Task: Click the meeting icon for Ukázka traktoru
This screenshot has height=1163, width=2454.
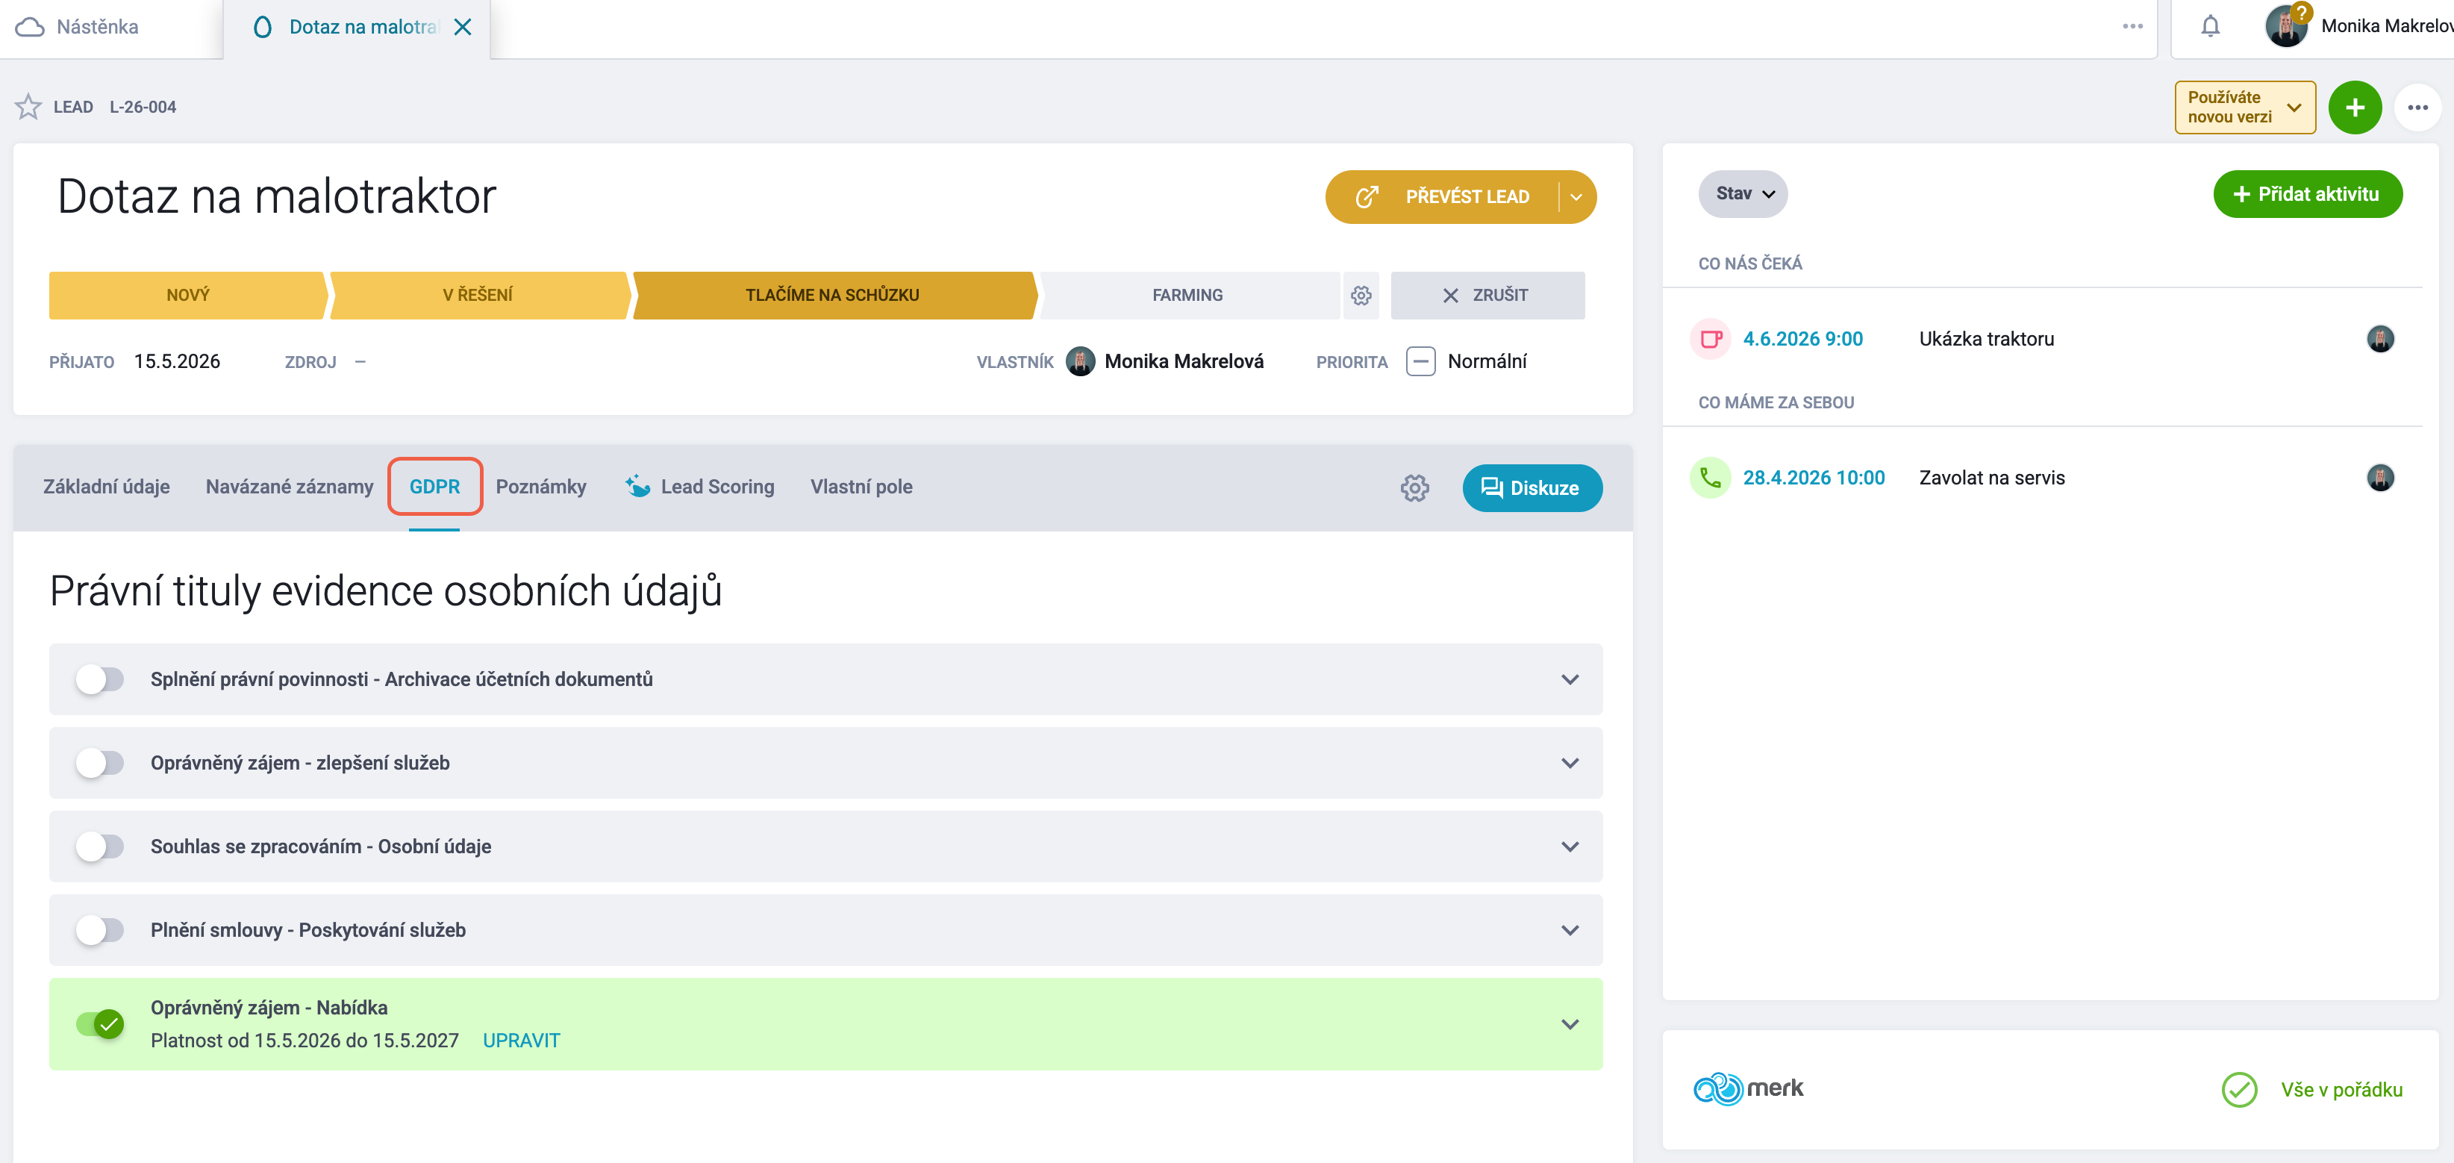Action: click(1710, 339)
